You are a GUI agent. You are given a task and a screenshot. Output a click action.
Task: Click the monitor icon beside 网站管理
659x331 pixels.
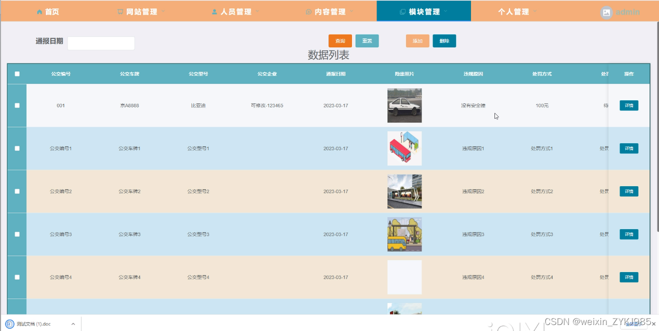pyautogui.click(x=120, y=11)
